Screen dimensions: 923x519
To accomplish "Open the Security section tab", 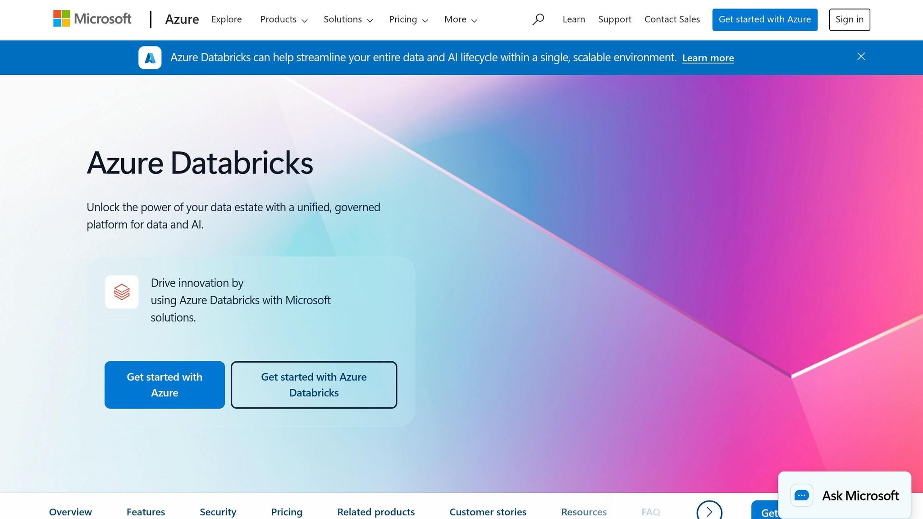I will (x=218, y=512).
